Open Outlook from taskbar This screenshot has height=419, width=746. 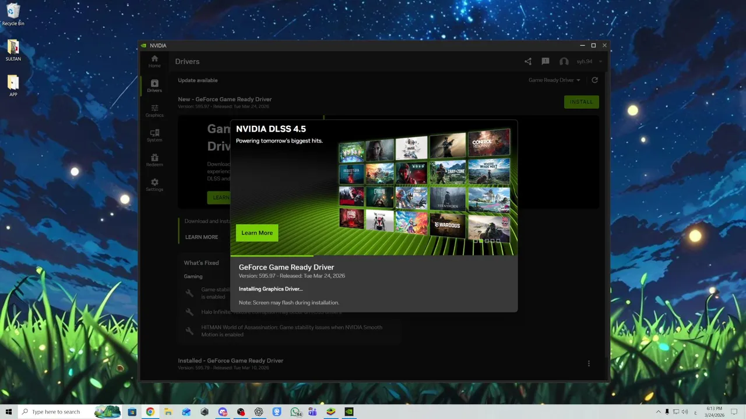(x=186, y=411)
